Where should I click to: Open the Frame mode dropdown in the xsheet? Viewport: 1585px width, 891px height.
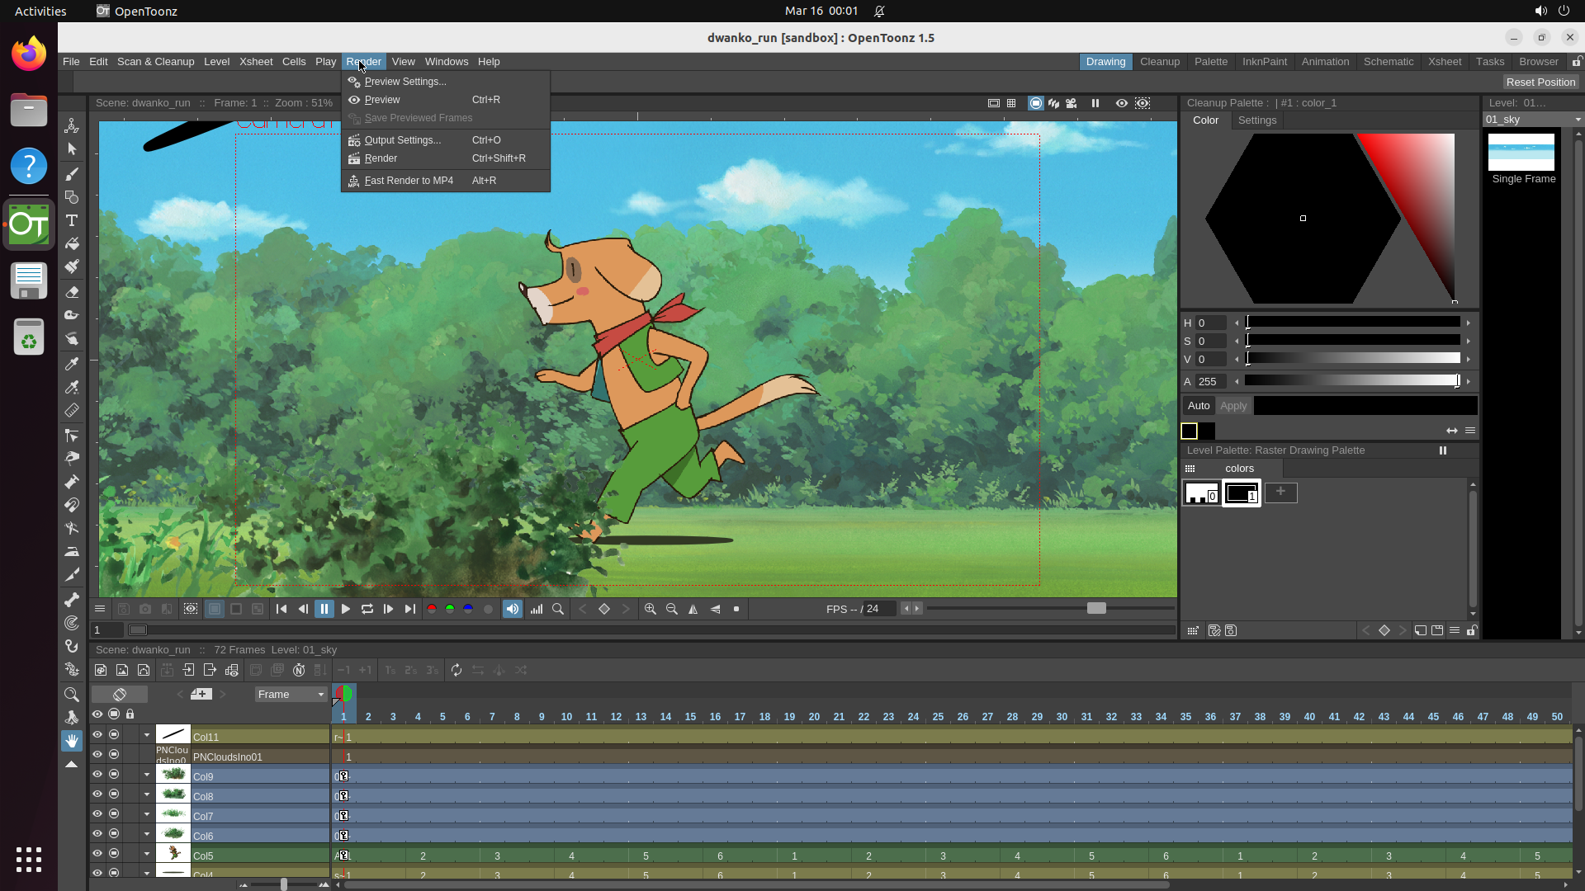coord(290,694)
